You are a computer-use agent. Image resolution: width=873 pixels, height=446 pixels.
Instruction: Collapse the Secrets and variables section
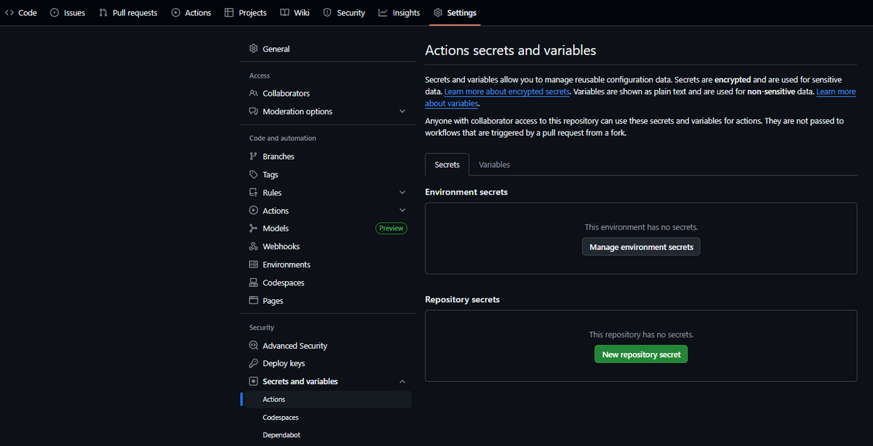(402, 381)
